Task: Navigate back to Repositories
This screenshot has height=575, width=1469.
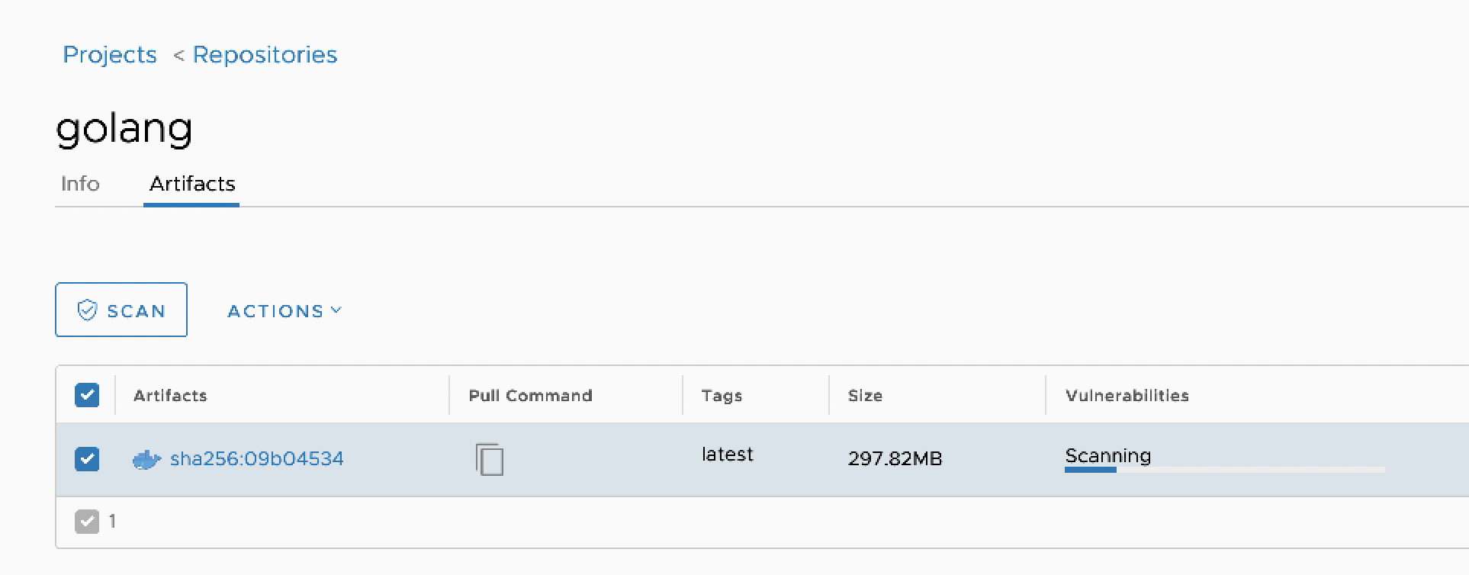Action: tap(265, 55)
